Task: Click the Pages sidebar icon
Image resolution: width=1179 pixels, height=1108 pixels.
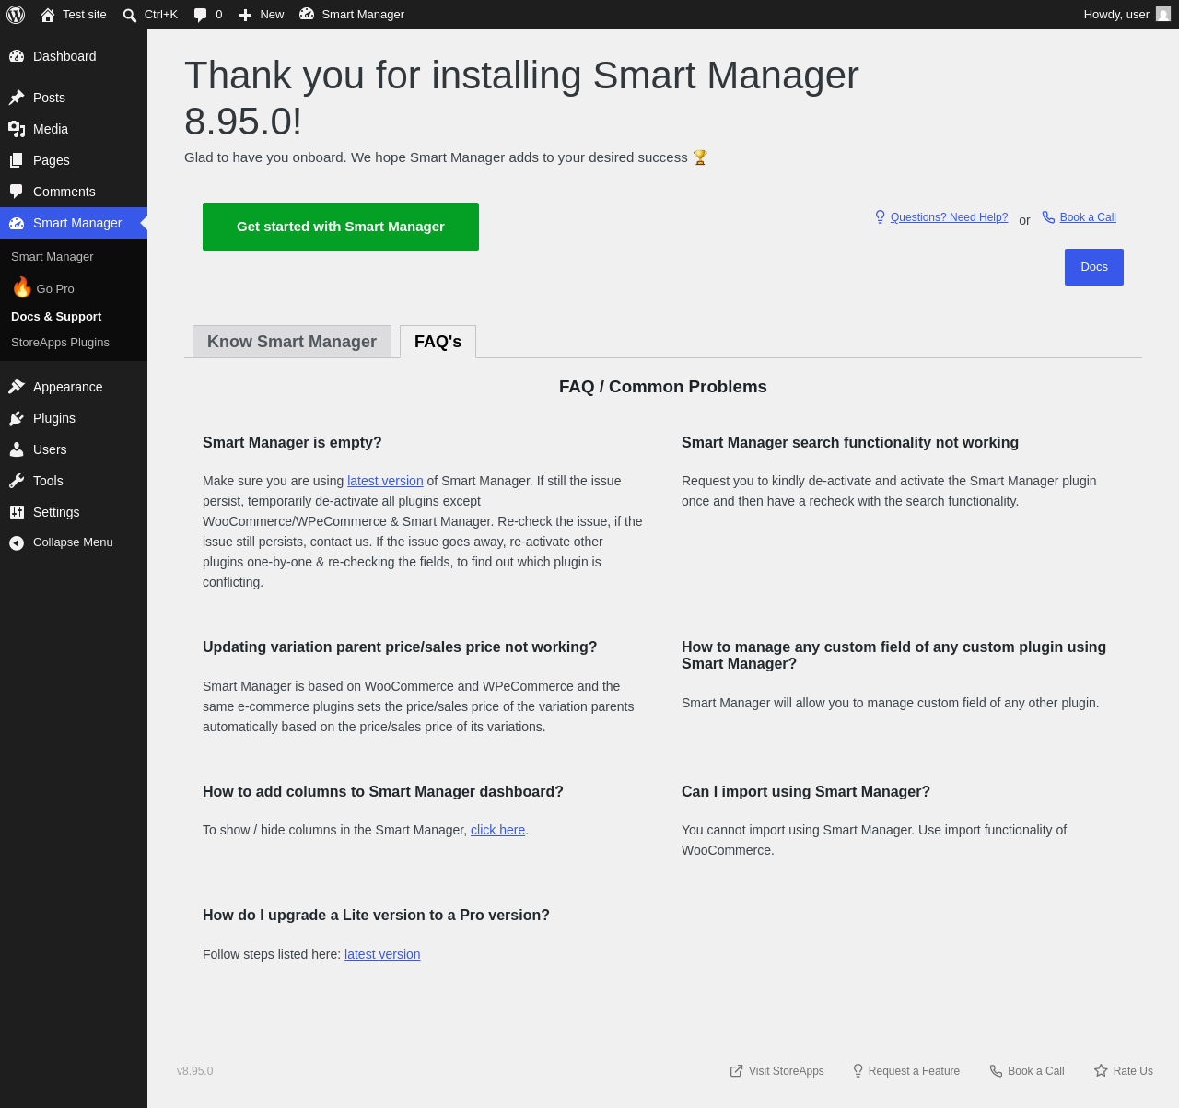Action: pos(17,160)
